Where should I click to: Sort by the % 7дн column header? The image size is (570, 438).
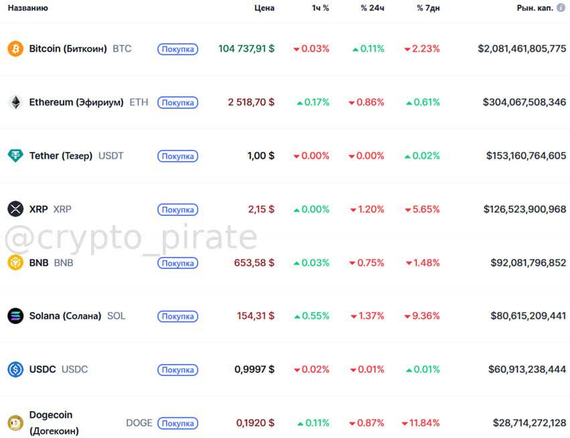[x=428, y=8]
